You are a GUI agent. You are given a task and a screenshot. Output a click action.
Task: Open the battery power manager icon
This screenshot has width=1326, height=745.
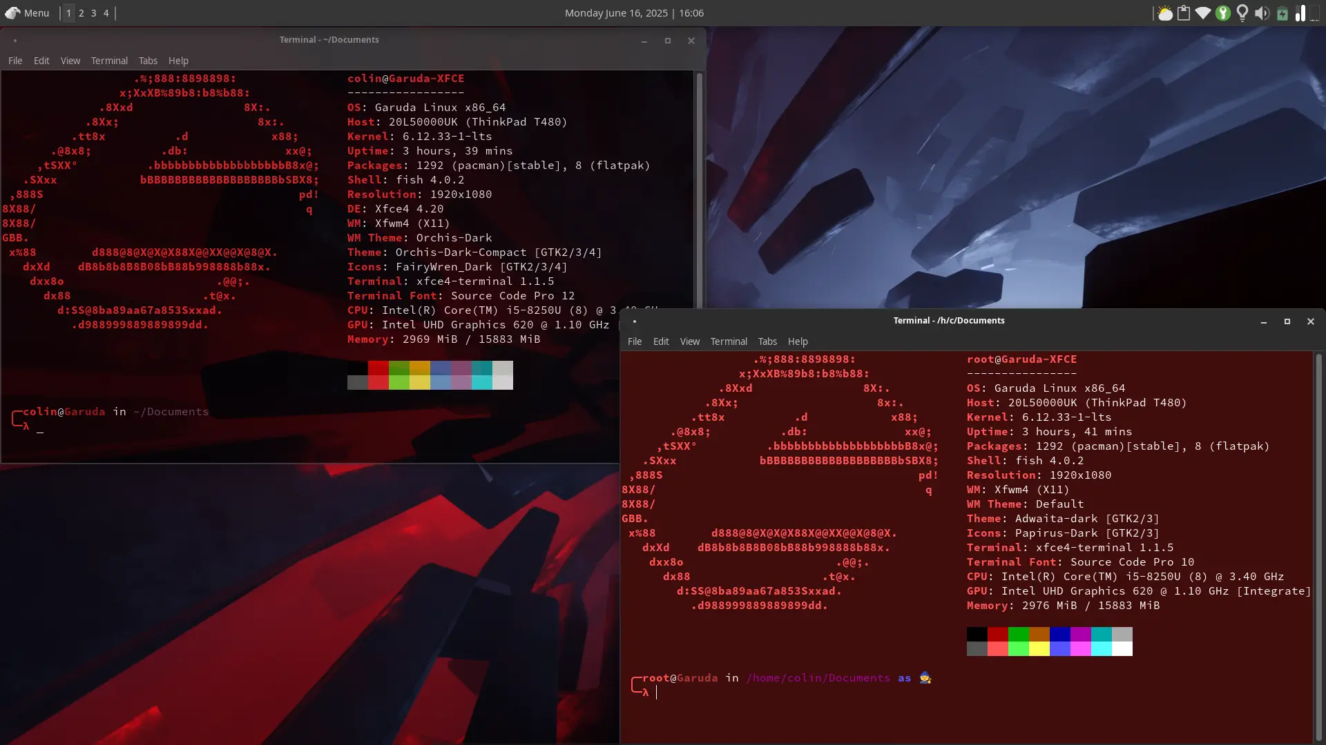(1282, 13)
